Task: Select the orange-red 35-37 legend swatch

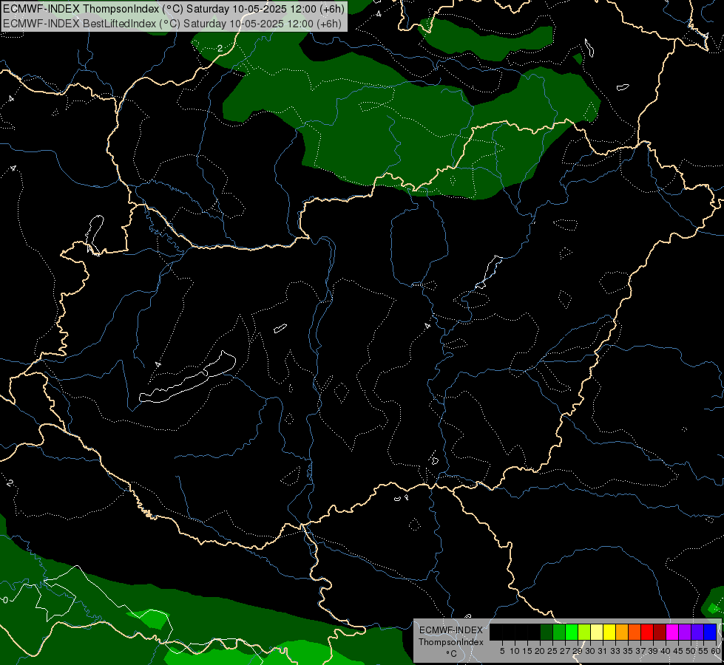Action: tap(635, 632)
